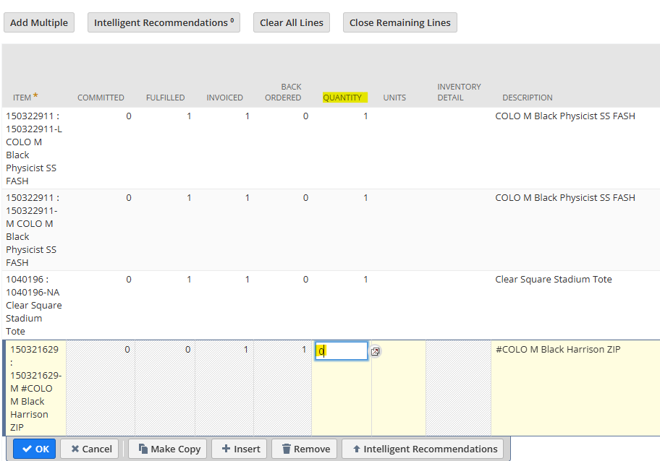Click the Add Multiple button
This screenshot has width=660, height=461.
pos(39,22)
